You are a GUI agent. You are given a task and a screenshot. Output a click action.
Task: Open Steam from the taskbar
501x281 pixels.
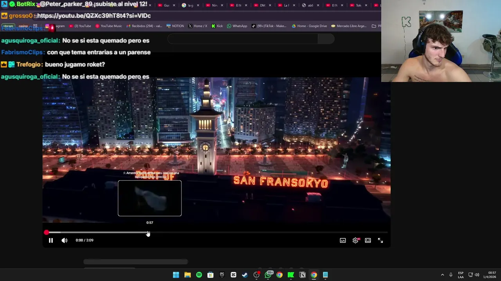245,275
